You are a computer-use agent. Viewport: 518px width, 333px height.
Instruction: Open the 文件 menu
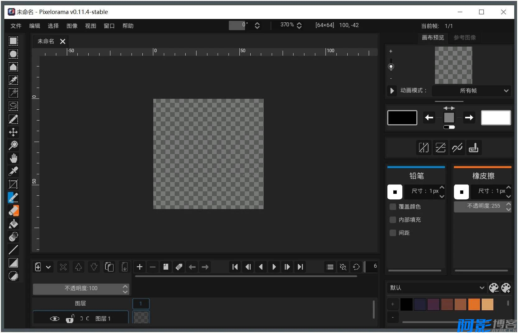(x=16, y=26)
